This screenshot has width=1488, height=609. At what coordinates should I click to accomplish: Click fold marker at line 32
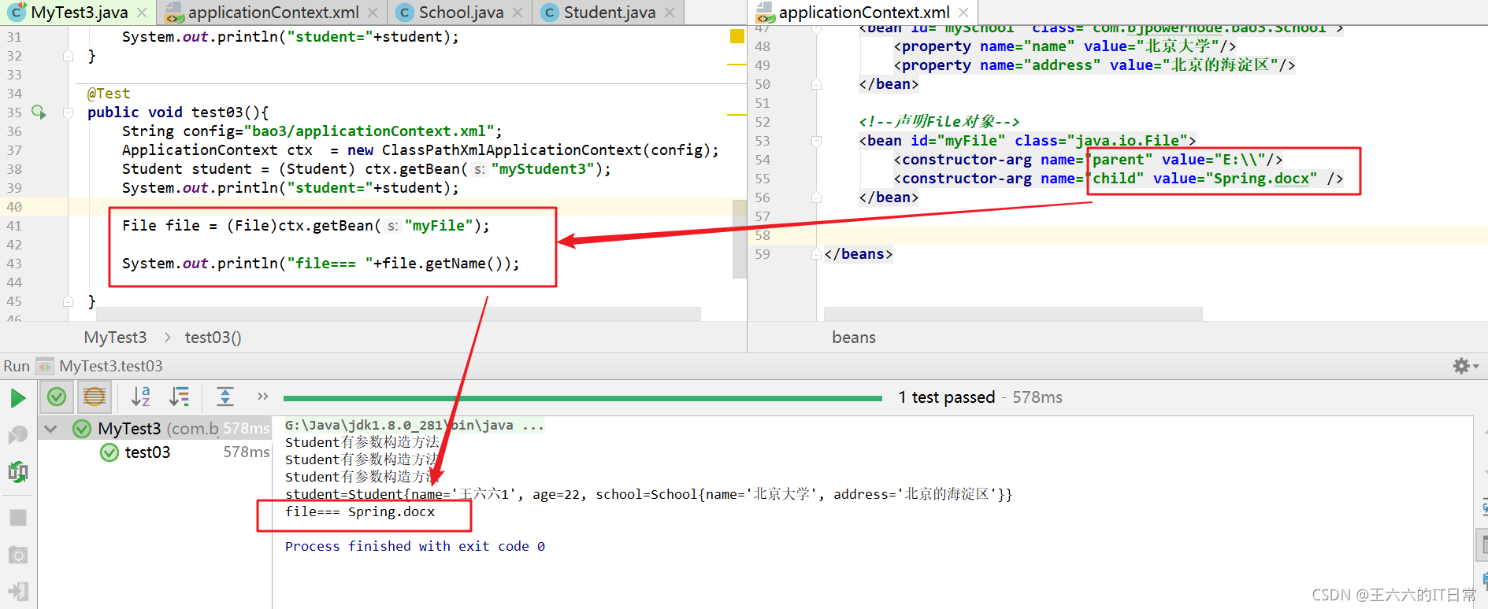pos(69,56)
